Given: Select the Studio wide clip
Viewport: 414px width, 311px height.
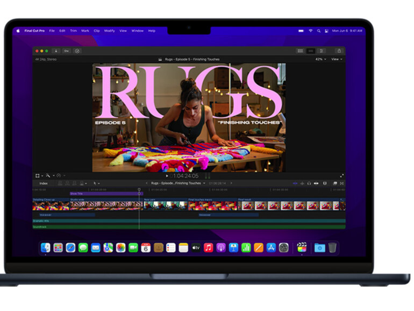Looking at the screenshot, I should (x=106, y=204).
